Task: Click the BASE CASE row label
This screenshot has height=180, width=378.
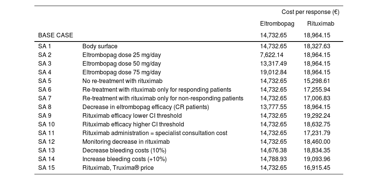Action: pyautogui.click(x=56, y=35)
